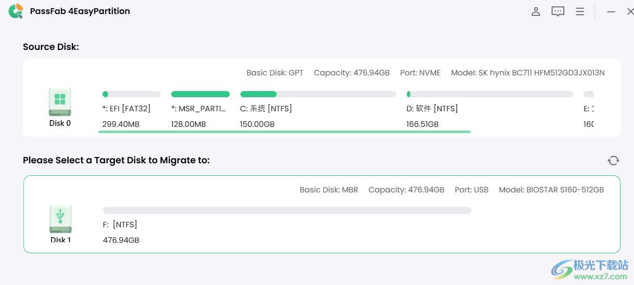The image size is (634, 285).
Task: Click the BIOSTAR S160-512GB model text
Action: 551,190
